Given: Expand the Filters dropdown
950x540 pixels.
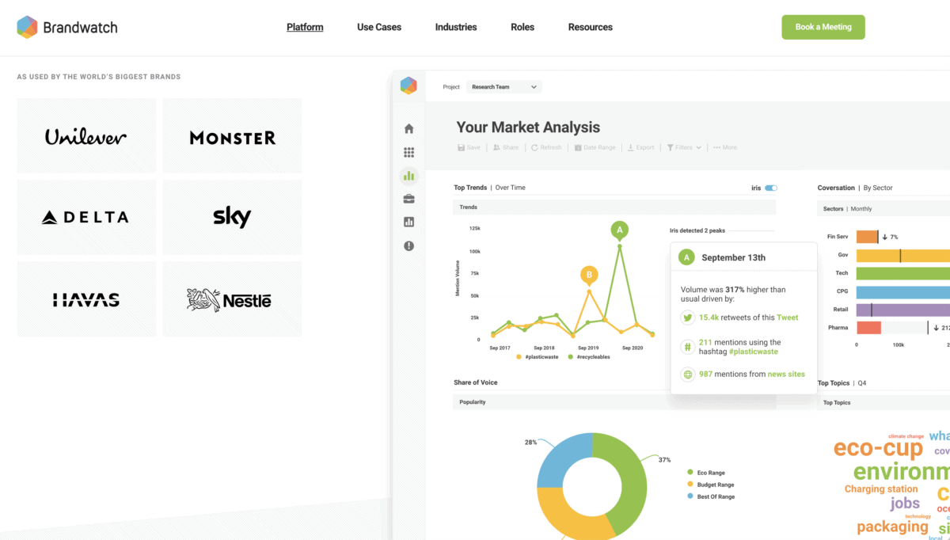Looking at the screenshot, I should (x=684, y=147).
